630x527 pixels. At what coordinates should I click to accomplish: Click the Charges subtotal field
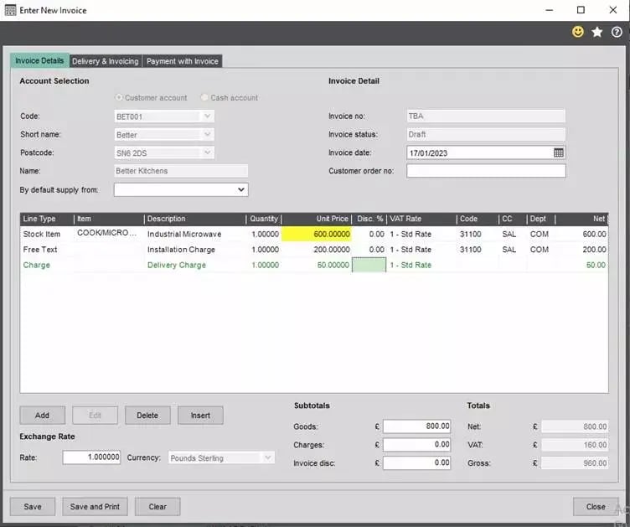416,445
